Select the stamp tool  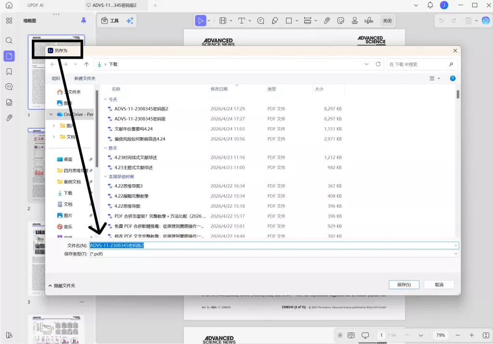pyautogui.click(x=355, y=21)
